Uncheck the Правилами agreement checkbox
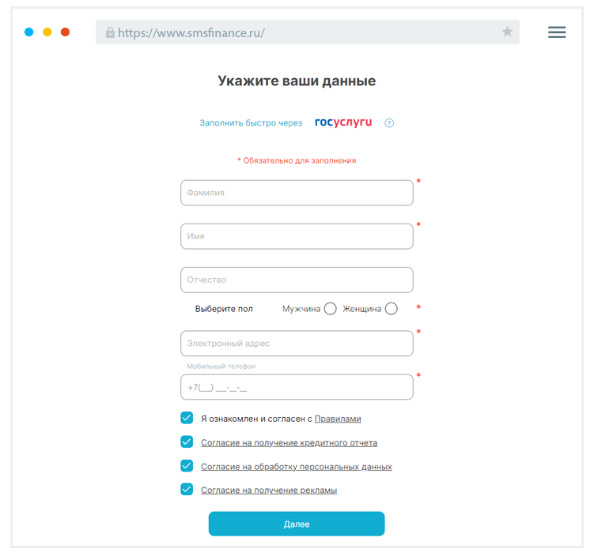This screenshot has height=560, width=594. (x=187, y=418)
